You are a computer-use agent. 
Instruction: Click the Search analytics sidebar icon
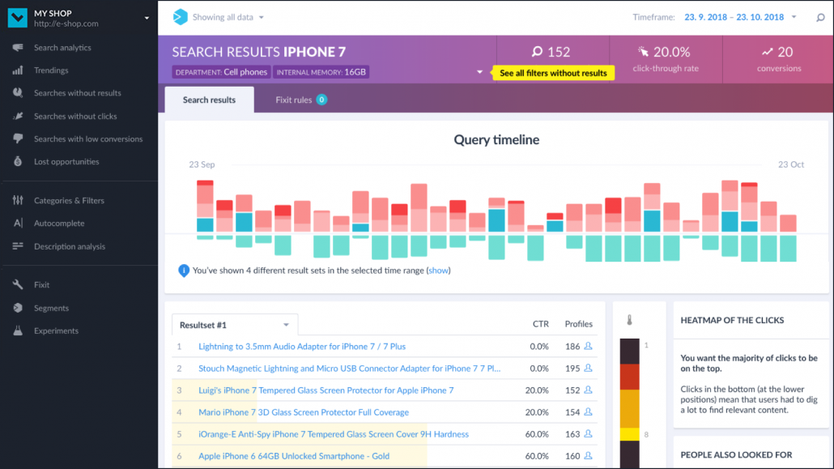pos(18,47)
